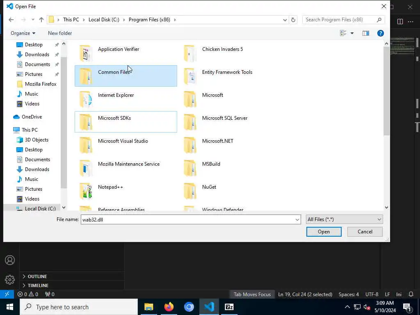
Task: Open 3D Objects under This PC
Action: point(37,140)
